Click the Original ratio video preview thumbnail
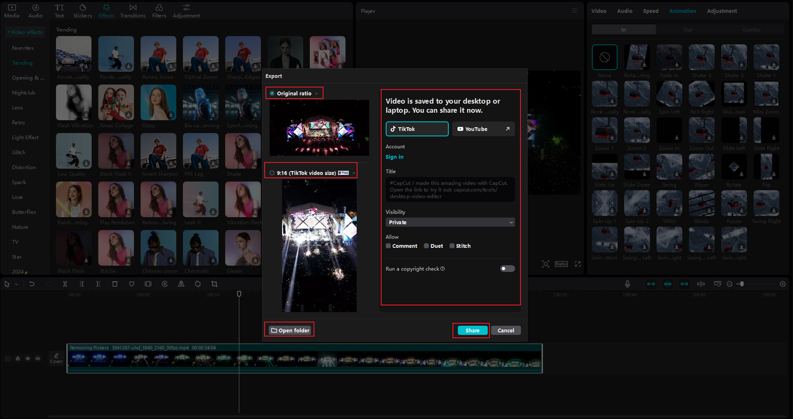This screenshot has width=793, height=419. pos(319,128)
